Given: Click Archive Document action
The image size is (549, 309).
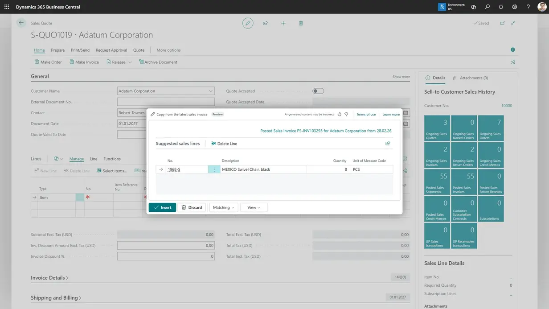Looking at the screenshot, I should click(158, 62).
